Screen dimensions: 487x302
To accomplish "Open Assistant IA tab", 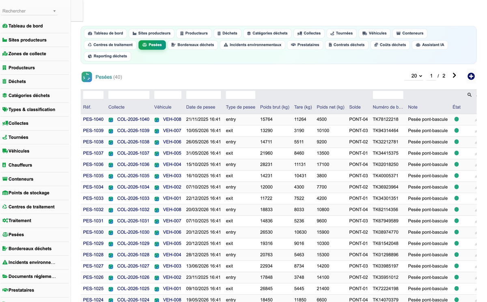I will click(x=430, y=45).
